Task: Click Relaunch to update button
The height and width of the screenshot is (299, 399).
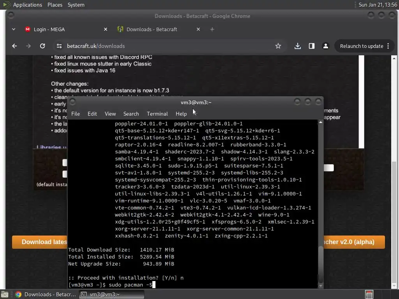Action: pyautogui.click(x=361, y=46)
